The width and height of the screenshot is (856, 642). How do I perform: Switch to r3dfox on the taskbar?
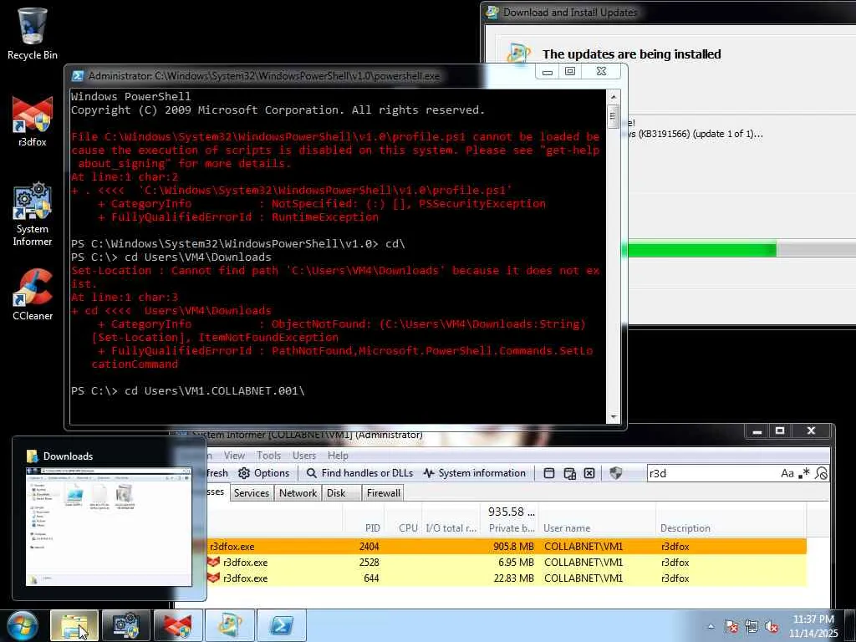(x=178, y=625)
